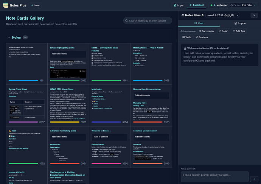Expand Table of Contents in Welcome to Notes++
The image size is (261, 184).
pyautogui.click(x=110, y=137)
